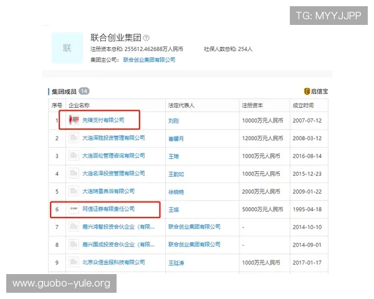Click the date 2016-08-14
The width and height of the screenshot is (374, 299).
(x=307, y=156)
